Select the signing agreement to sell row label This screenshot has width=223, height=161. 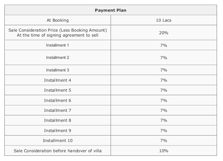(x=58, y=32)
